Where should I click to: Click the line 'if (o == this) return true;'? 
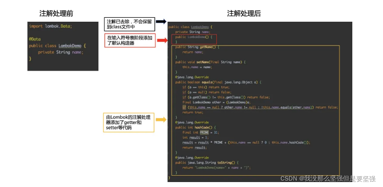(x=206, y=87)
